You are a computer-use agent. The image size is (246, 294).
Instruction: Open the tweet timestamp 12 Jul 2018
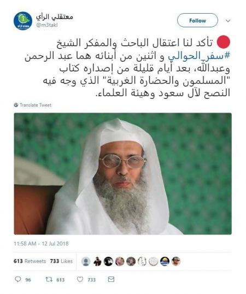click(x=41, y=244)
